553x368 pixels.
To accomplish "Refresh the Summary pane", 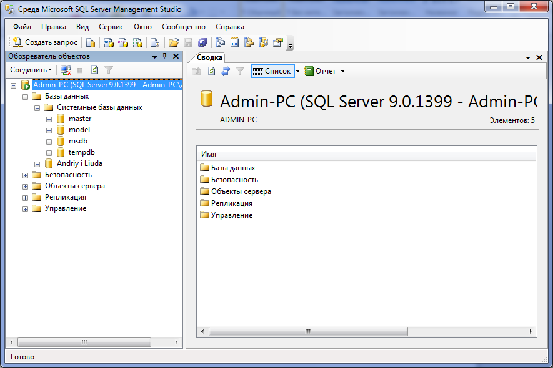I will tap(211, 71).
